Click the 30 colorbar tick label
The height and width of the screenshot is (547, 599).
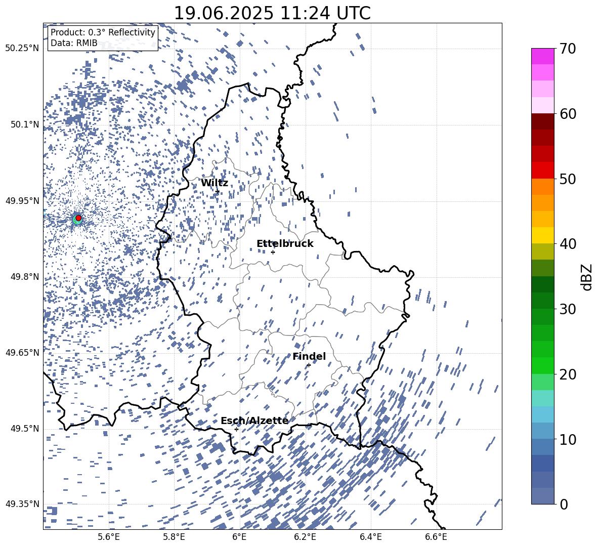[x=568, y=309]
